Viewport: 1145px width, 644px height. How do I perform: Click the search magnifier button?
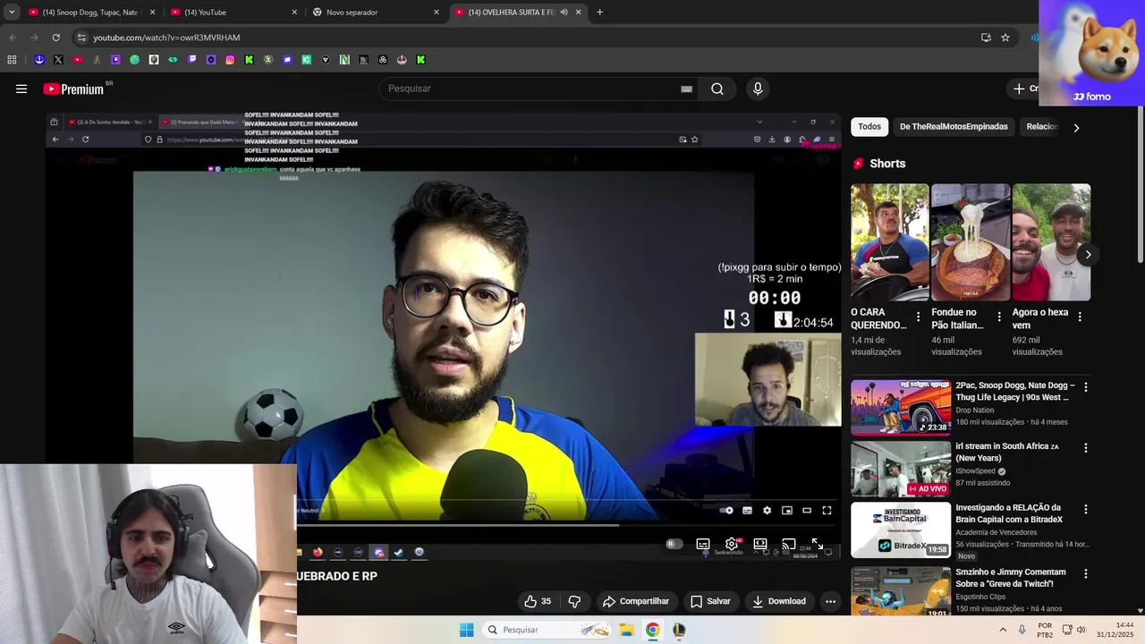click(717, 89)
